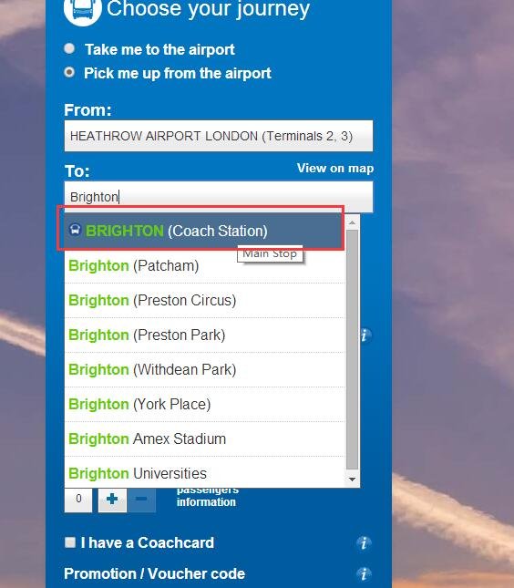Increase passenger count with the plus button
The image size is (514, 588).
(x=112, y=500)
